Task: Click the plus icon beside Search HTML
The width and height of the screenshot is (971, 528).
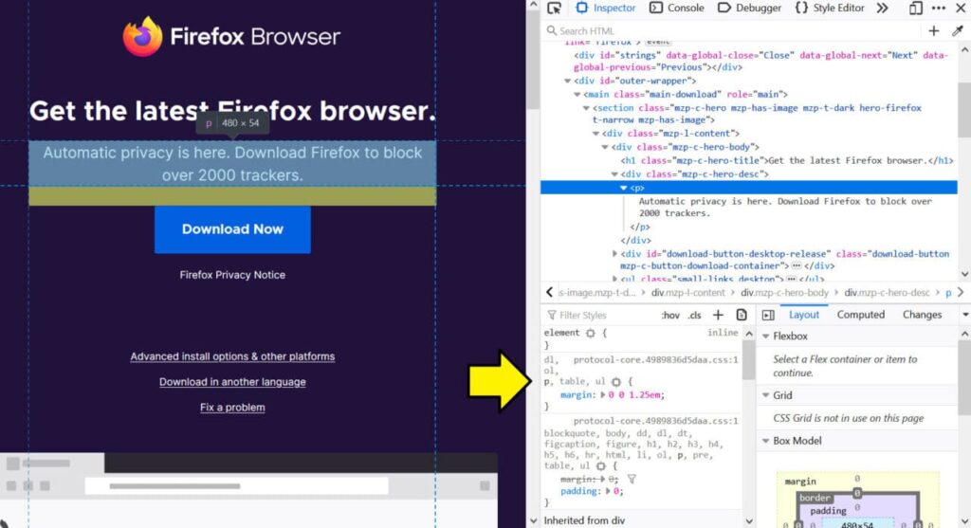Action: coord(934,31)
